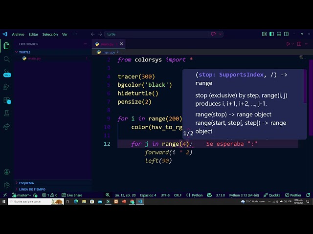The width and height of the screenshot is (313, 234).
Task: Split the editor to the right
Action: pos(299,44)
